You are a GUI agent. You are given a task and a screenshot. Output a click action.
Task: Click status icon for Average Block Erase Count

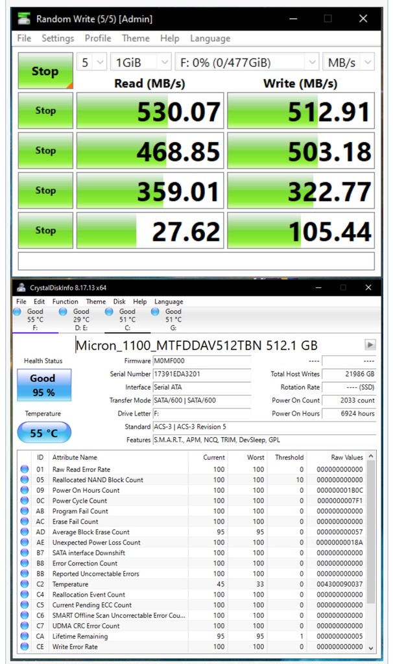click(25, 532)
